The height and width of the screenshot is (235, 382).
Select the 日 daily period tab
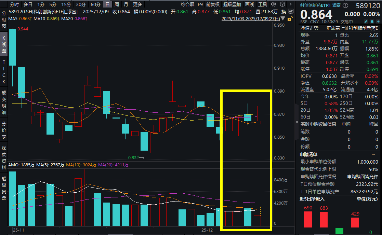[x=107, y=4]
